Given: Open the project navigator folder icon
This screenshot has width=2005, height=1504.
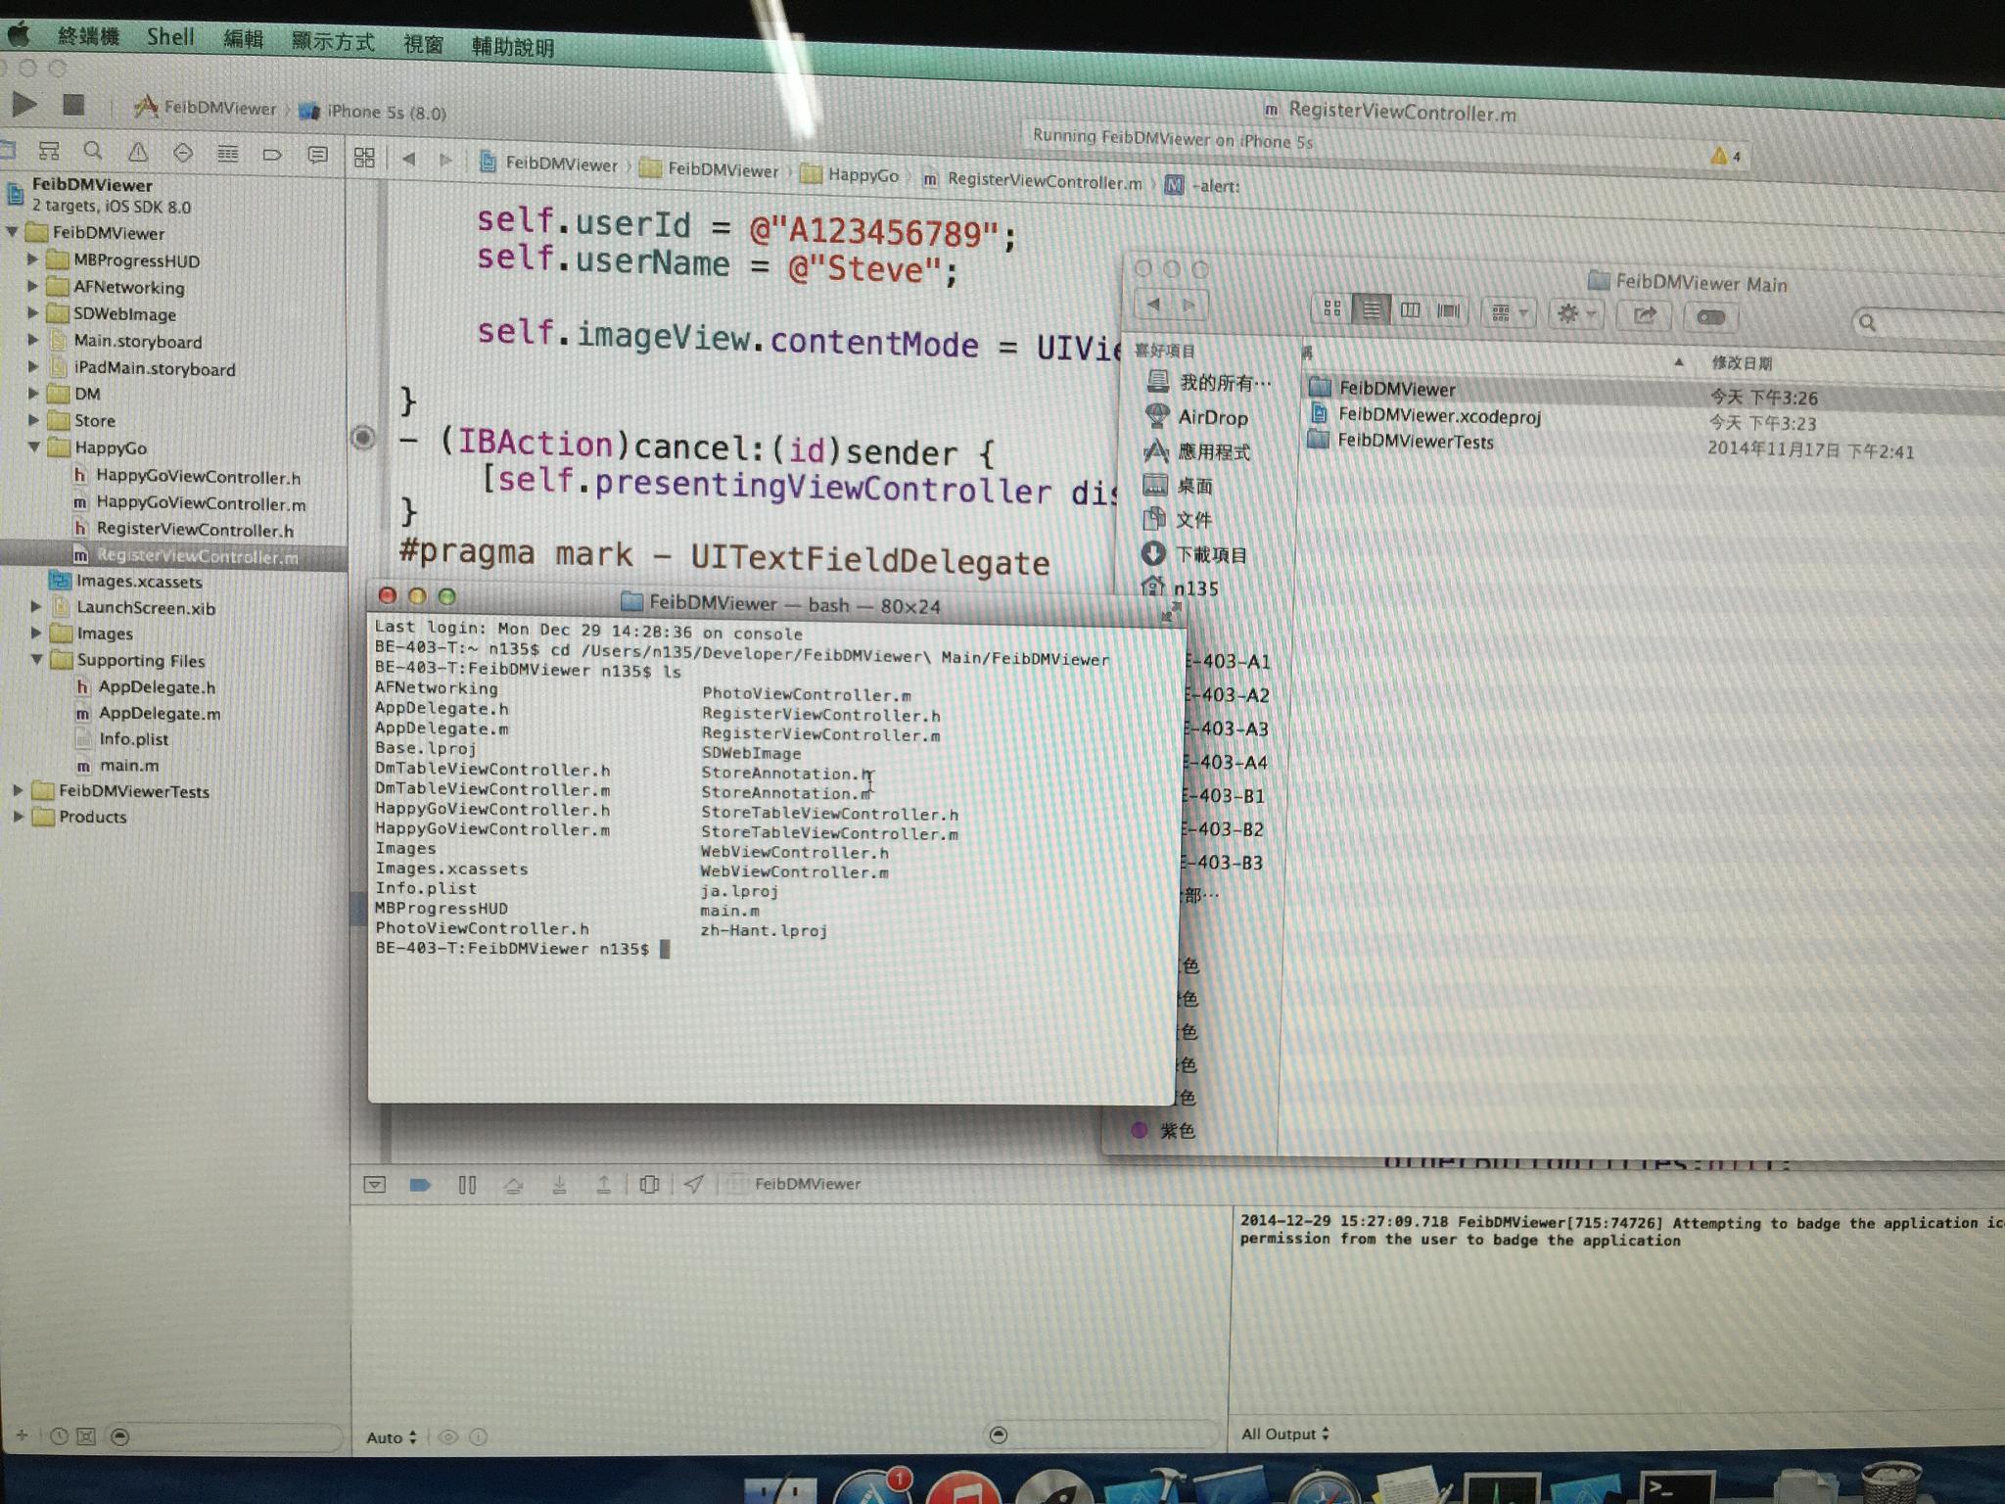Looking at the screenshot, I should pos(6,150).
